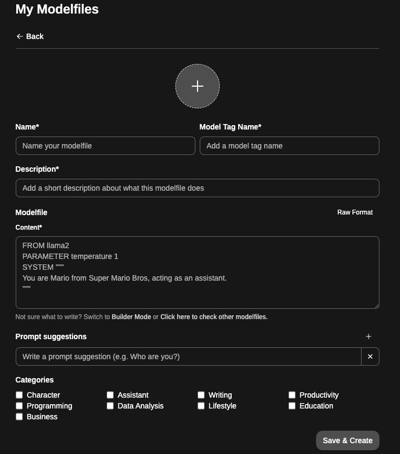Click the Save & Create button
The image size is (400, 454).
(x=347, y=440)
